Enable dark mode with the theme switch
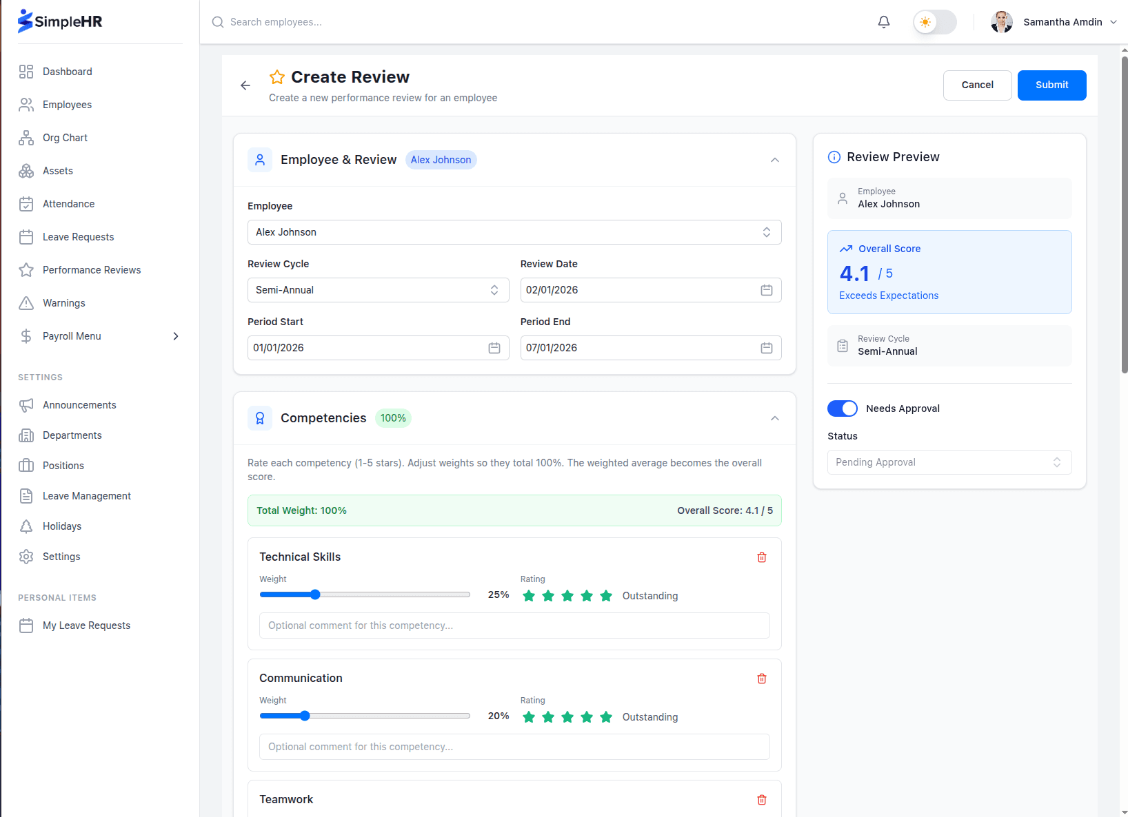 click(x=934, y=21)
